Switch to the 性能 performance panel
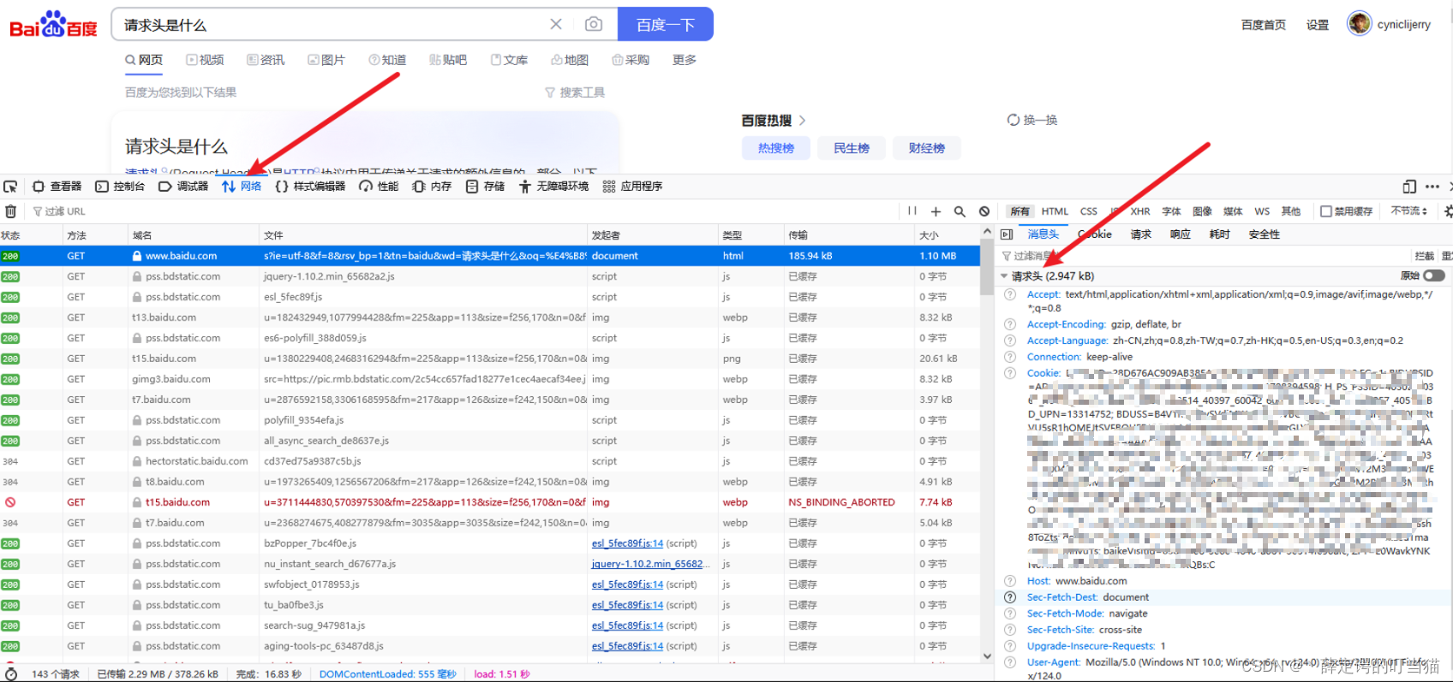The width and height of the screenshot is (1453, 682). (379, 187)
